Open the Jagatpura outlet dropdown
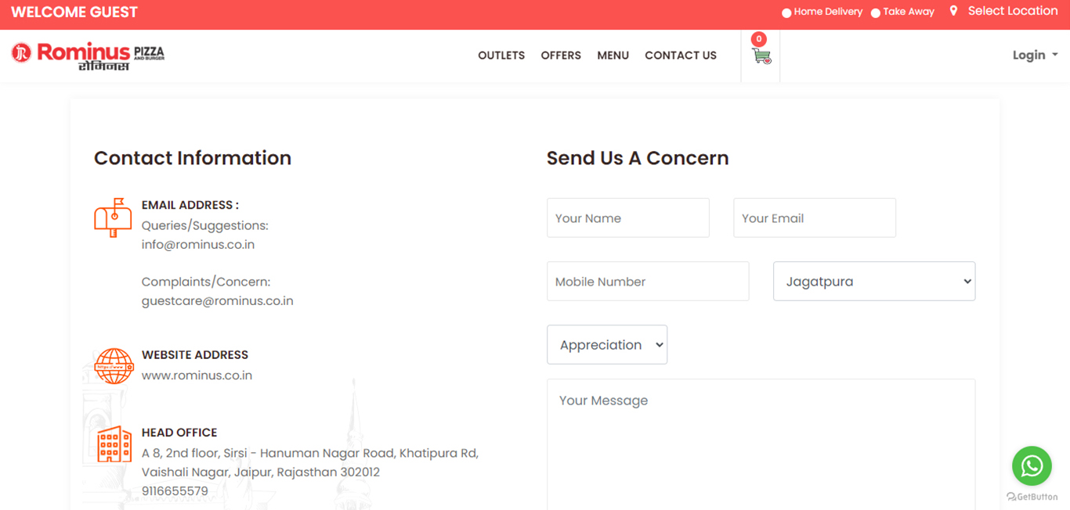The width and height of the screenshot is (1070, 510). [873, 282]
